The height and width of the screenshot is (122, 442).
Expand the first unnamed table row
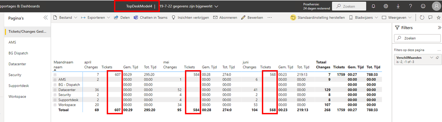click(55, 75)
